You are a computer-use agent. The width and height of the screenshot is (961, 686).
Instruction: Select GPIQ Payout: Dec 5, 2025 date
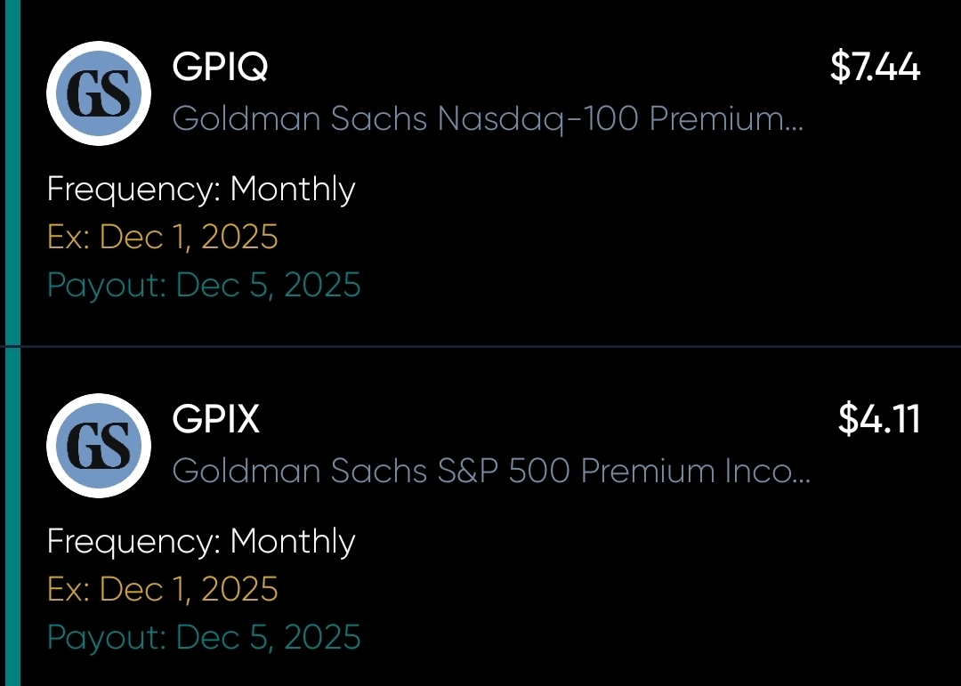point(204,285)
